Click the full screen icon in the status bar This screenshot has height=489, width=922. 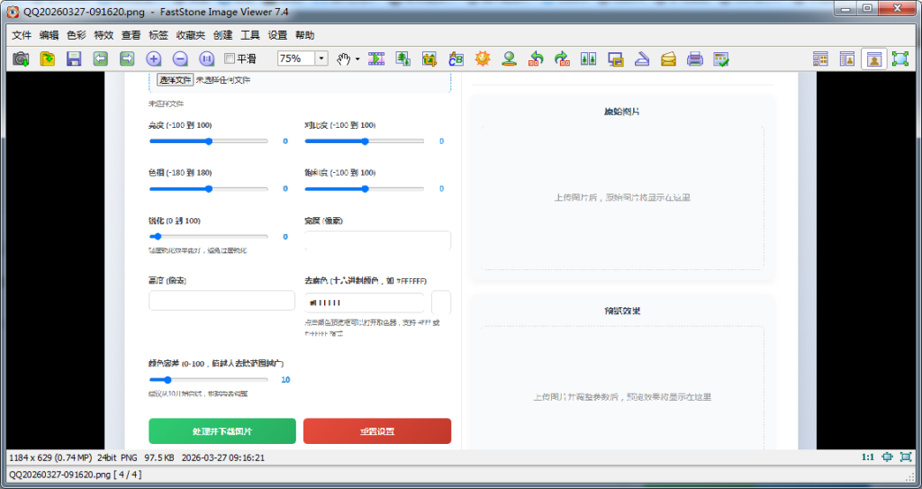[906, 457]
